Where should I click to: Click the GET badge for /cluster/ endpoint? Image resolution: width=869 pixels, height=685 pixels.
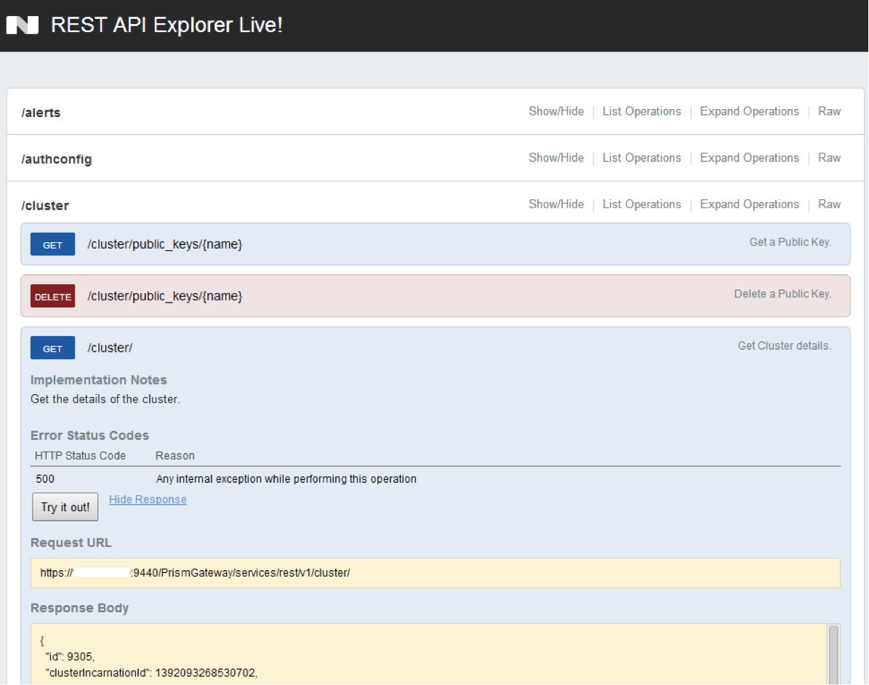(52, 348)
